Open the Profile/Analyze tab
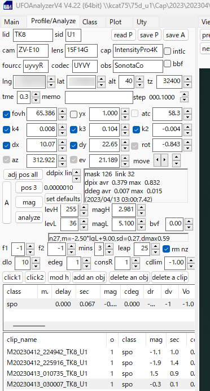The height and width of the screenshot is (391, 210). coord(53,21)
